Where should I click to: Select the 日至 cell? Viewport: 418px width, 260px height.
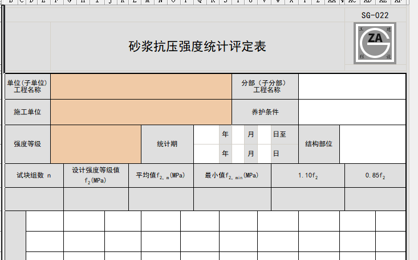point(285,134)
